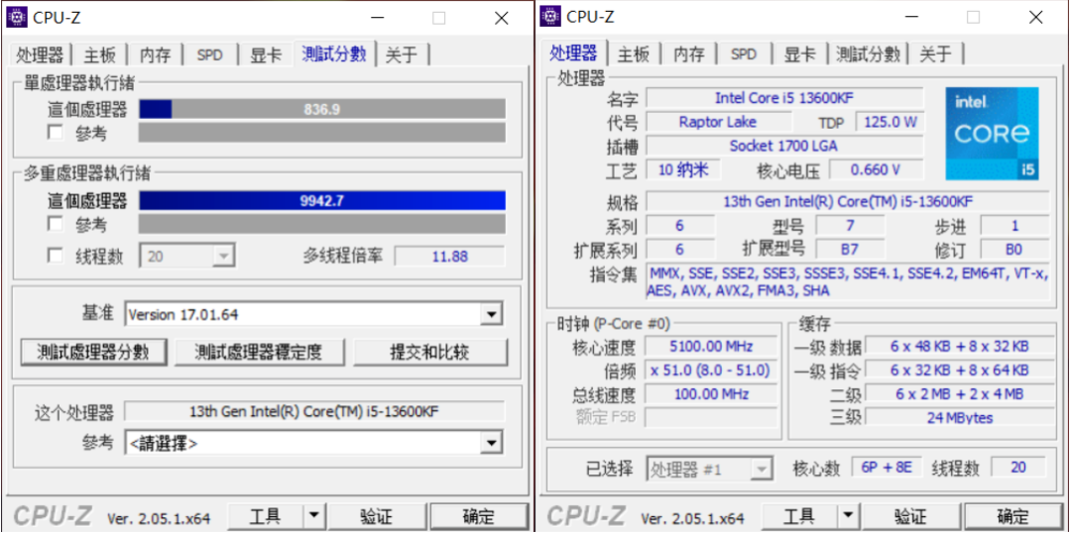Switch to 内存 tab in right window
Screen dimensions: 1071x533
pyautogui.click(x=688, y=54)
